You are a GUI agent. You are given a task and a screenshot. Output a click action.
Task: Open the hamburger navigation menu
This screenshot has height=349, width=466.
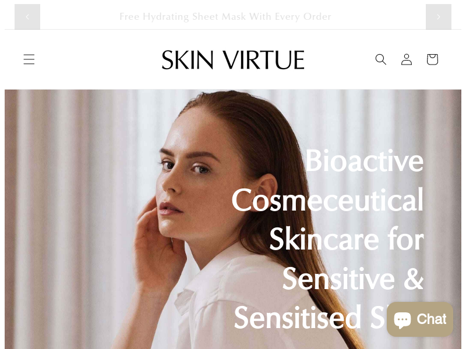coord(29,59)
